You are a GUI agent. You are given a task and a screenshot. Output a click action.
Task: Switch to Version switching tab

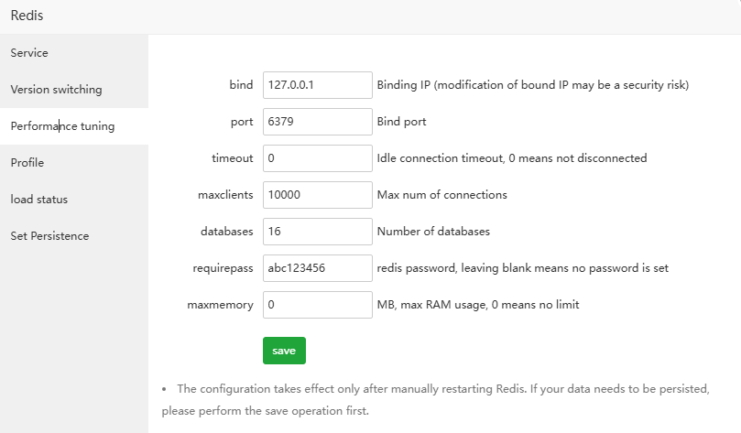pyautogui.click(x=56, y=90)
